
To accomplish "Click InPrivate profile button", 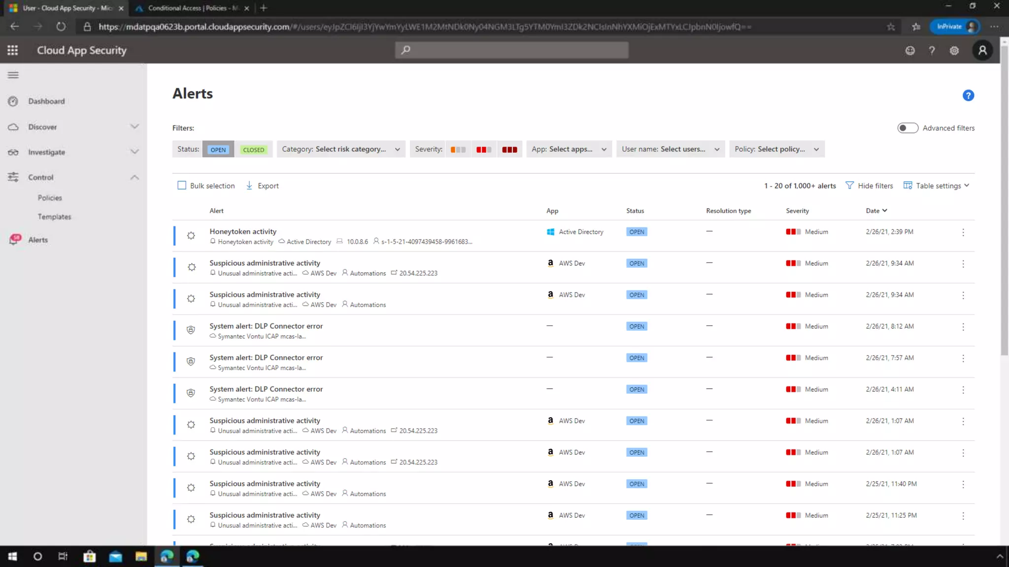I will pos(955,27).
